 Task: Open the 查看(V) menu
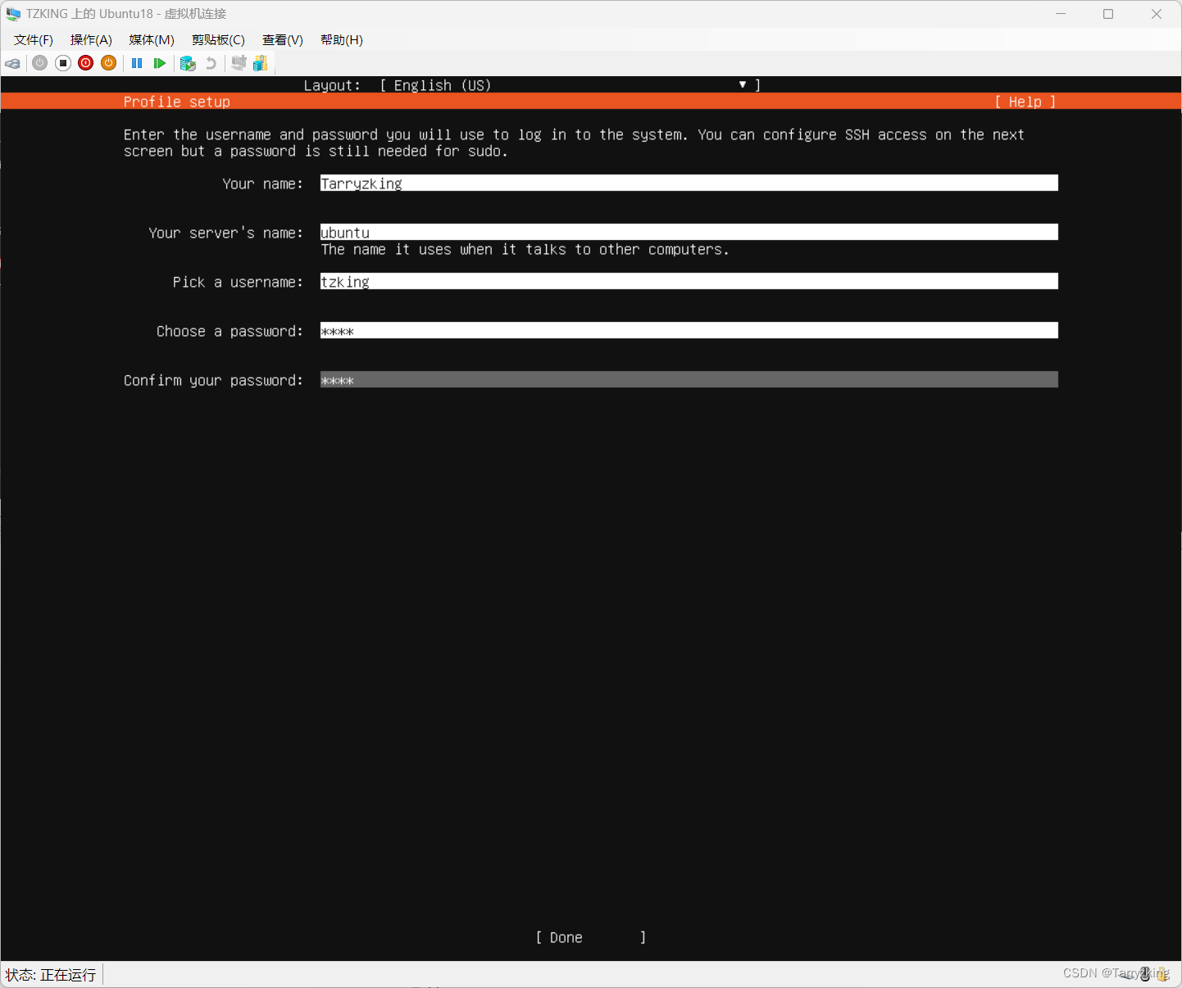point(283,40)
